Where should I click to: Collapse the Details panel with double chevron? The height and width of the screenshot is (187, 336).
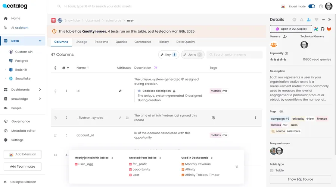[x=330, y=20]
